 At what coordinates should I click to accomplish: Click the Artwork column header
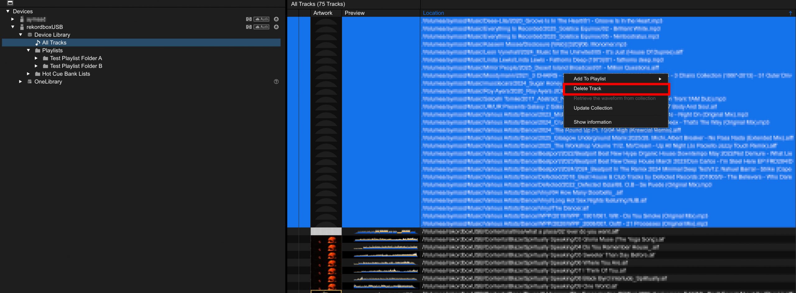[323, 13]
